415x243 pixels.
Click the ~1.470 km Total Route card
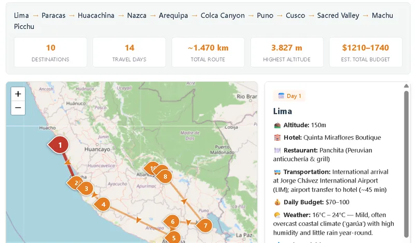click(x=208, y=52)
